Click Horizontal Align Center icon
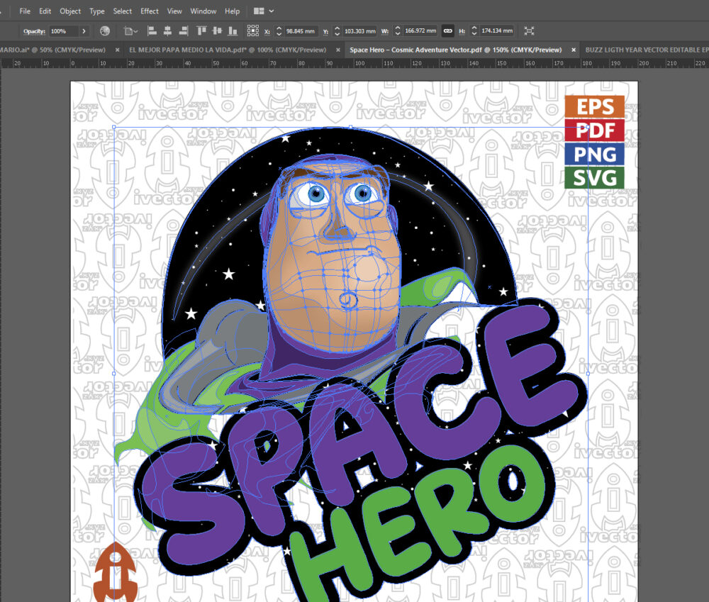Viewport: 709px width, 602px height. click(x=168, y=30)
